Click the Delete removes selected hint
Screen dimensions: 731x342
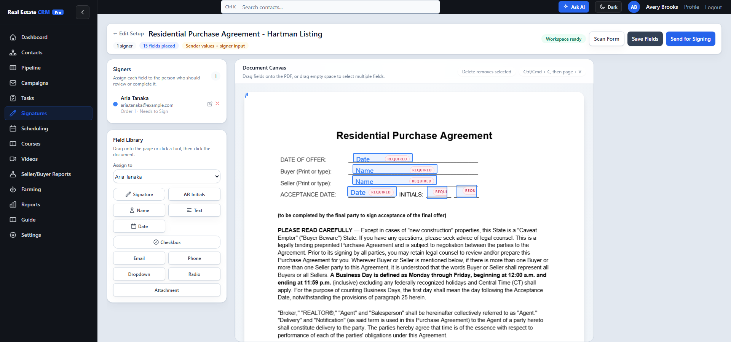[487, 72]
